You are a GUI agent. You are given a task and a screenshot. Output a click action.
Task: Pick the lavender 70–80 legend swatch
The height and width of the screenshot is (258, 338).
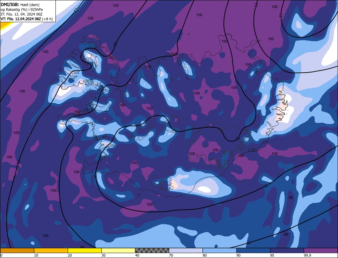click(x=186, y=250)
